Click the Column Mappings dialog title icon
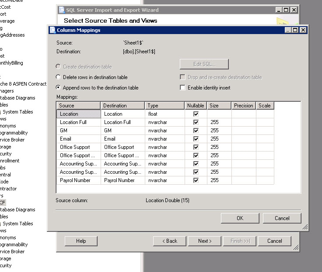Viewport: 322px width, 272px height. [x=52, y=30]
